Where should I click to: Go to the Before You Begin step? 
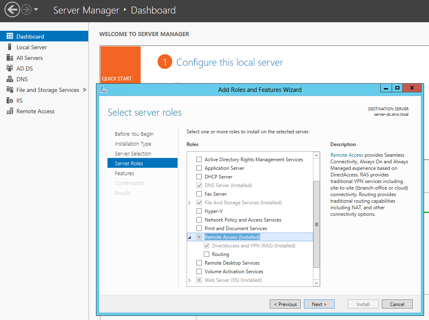pyautogui.click(x=134, y=134)
